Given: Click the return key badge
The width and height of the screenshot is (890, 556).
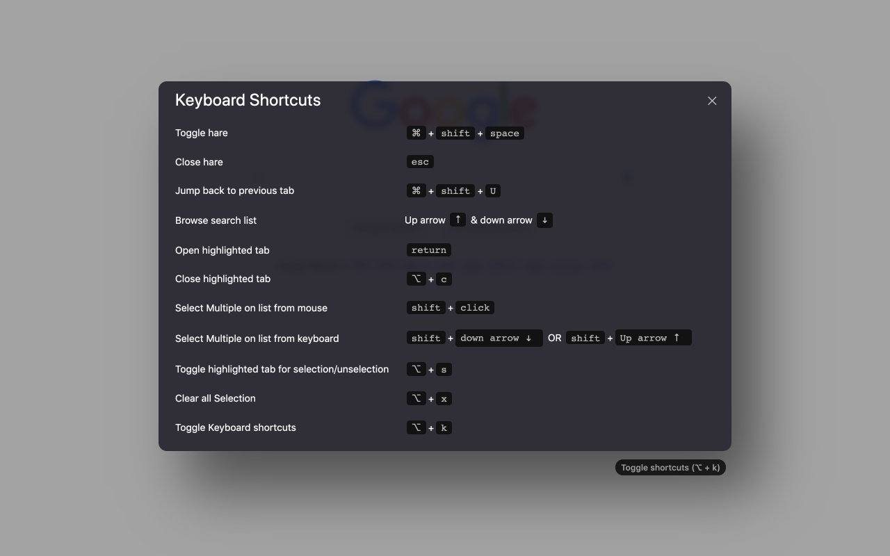Looking at the screenshot, I should tap(429, 250).
